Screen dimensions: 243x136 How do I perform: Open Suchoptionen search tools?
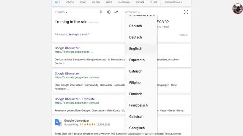coord(174,3)
